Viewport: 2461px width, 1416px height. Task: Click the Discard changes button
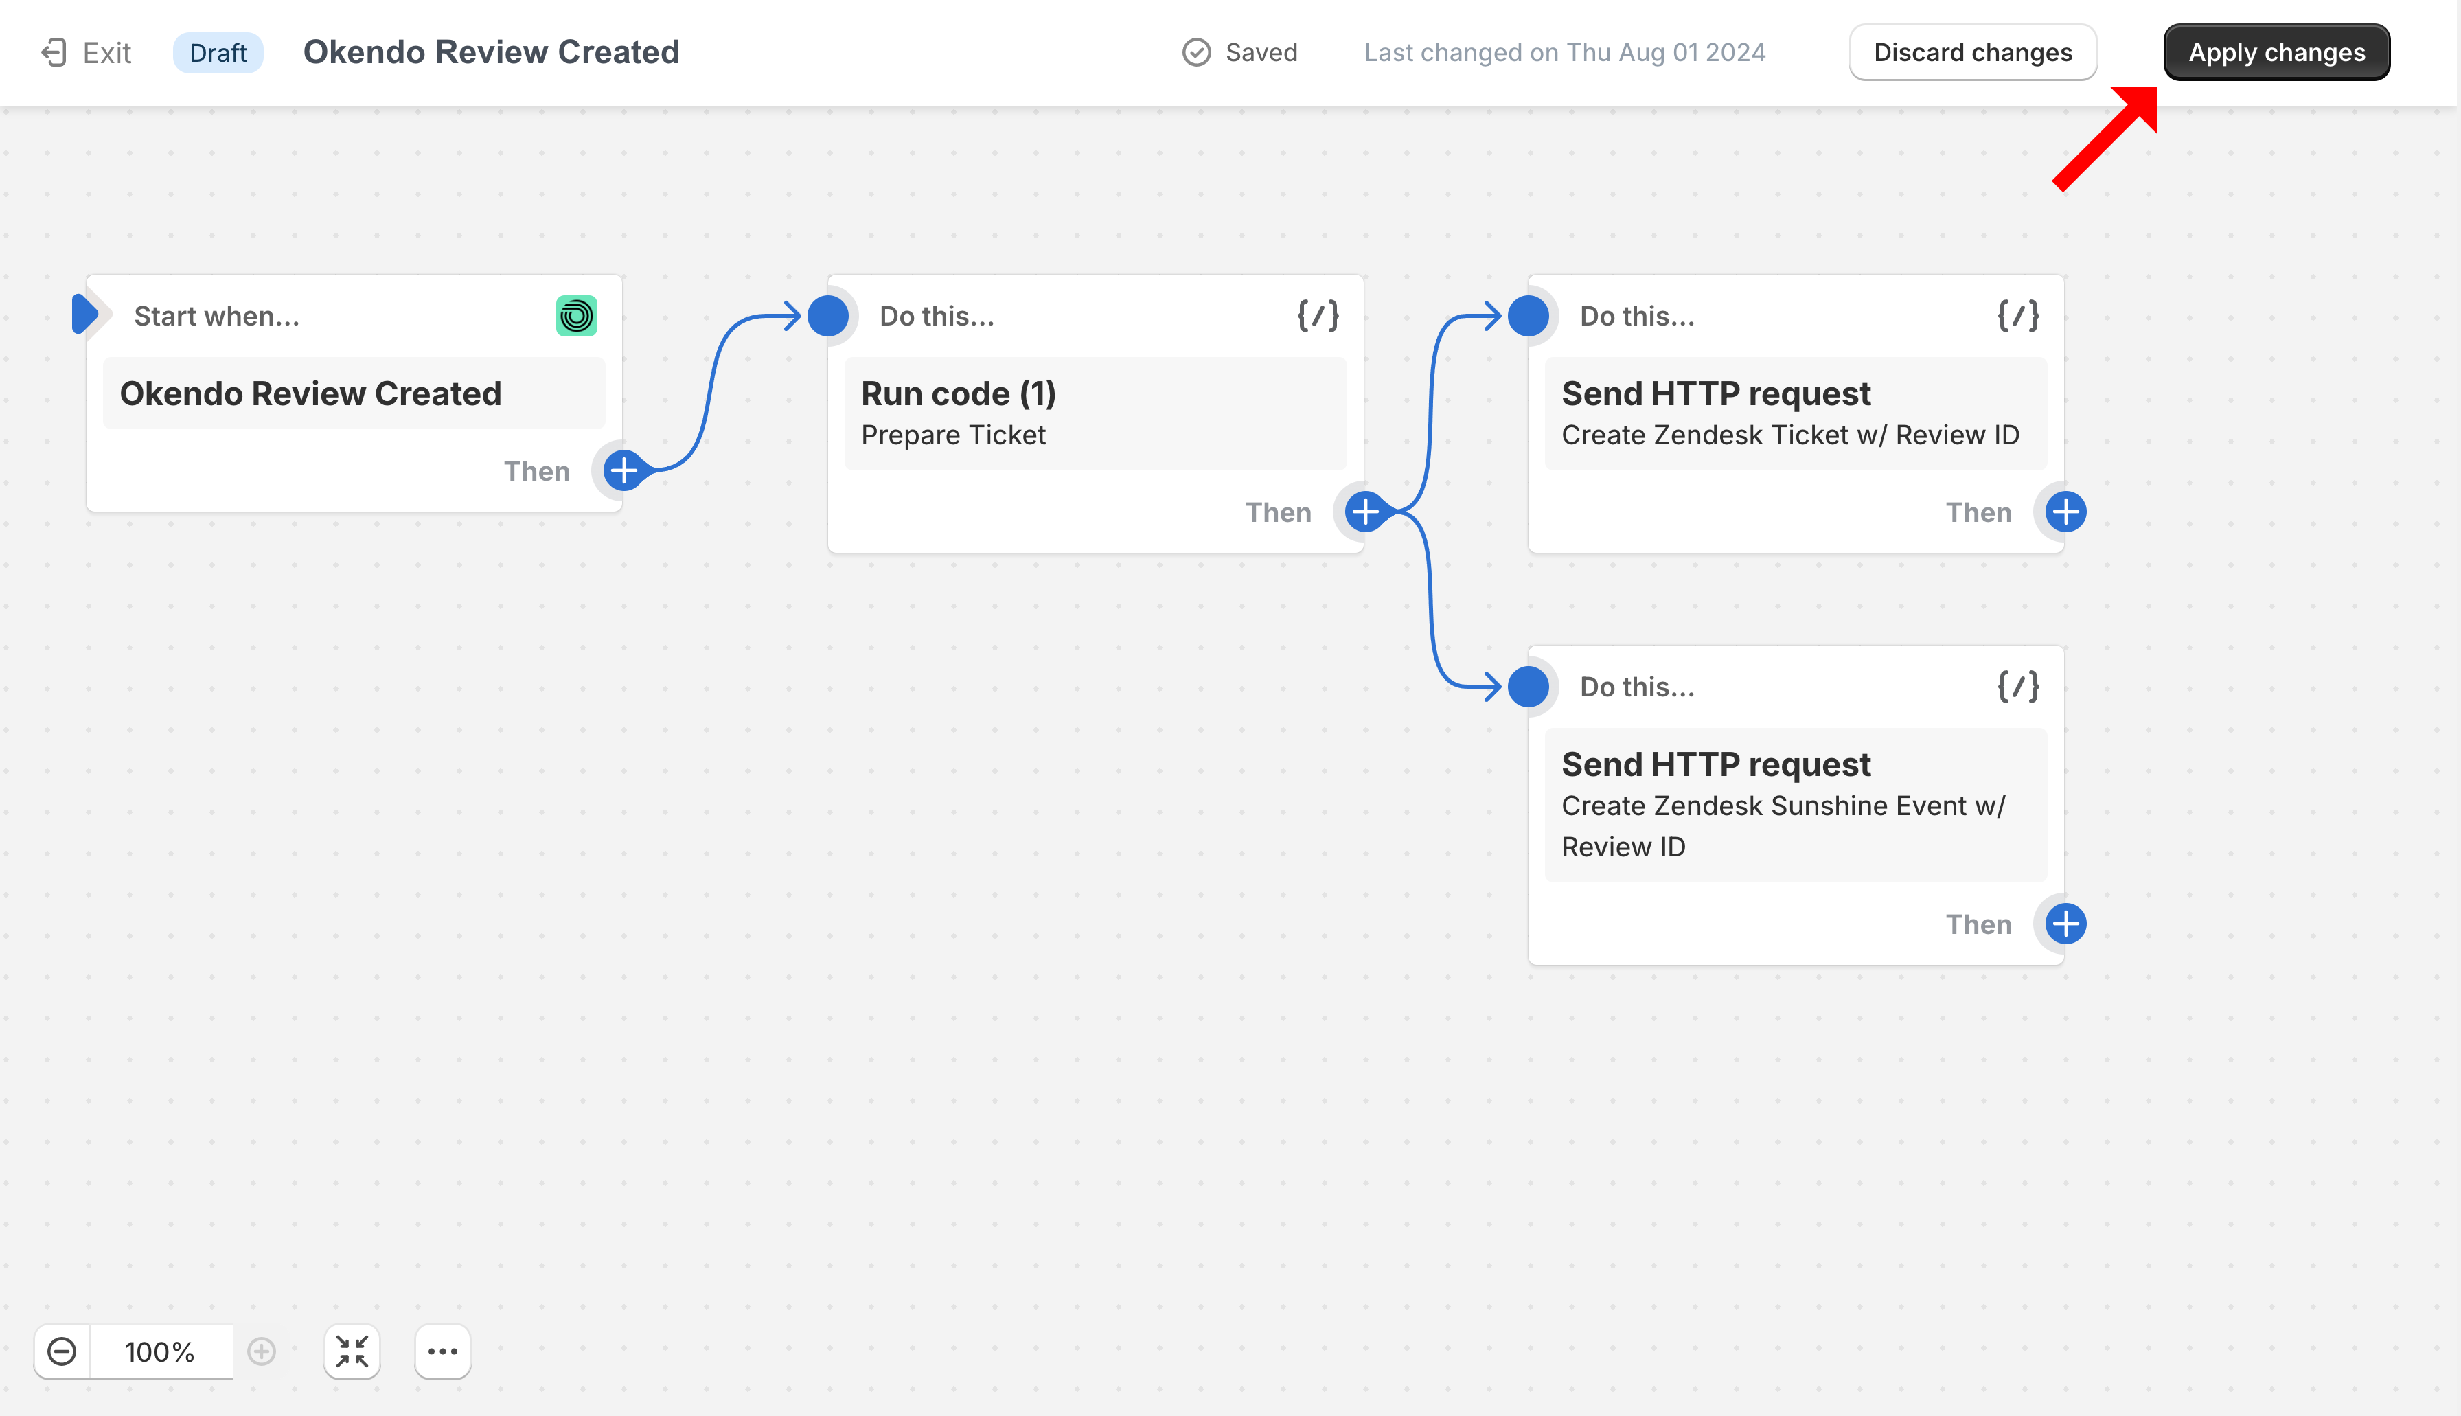1972,52
